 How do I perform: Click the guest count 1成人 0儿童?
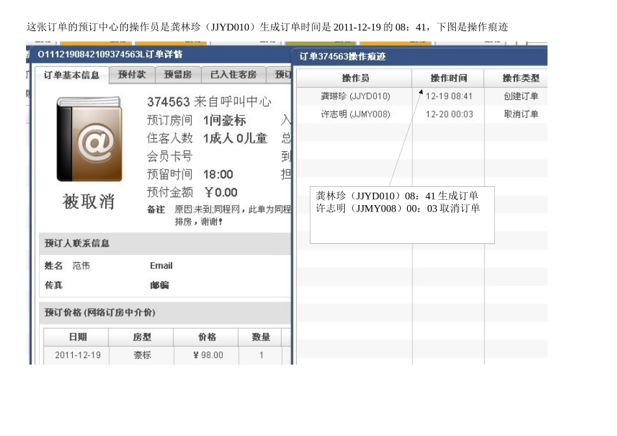tap(235, 138)
